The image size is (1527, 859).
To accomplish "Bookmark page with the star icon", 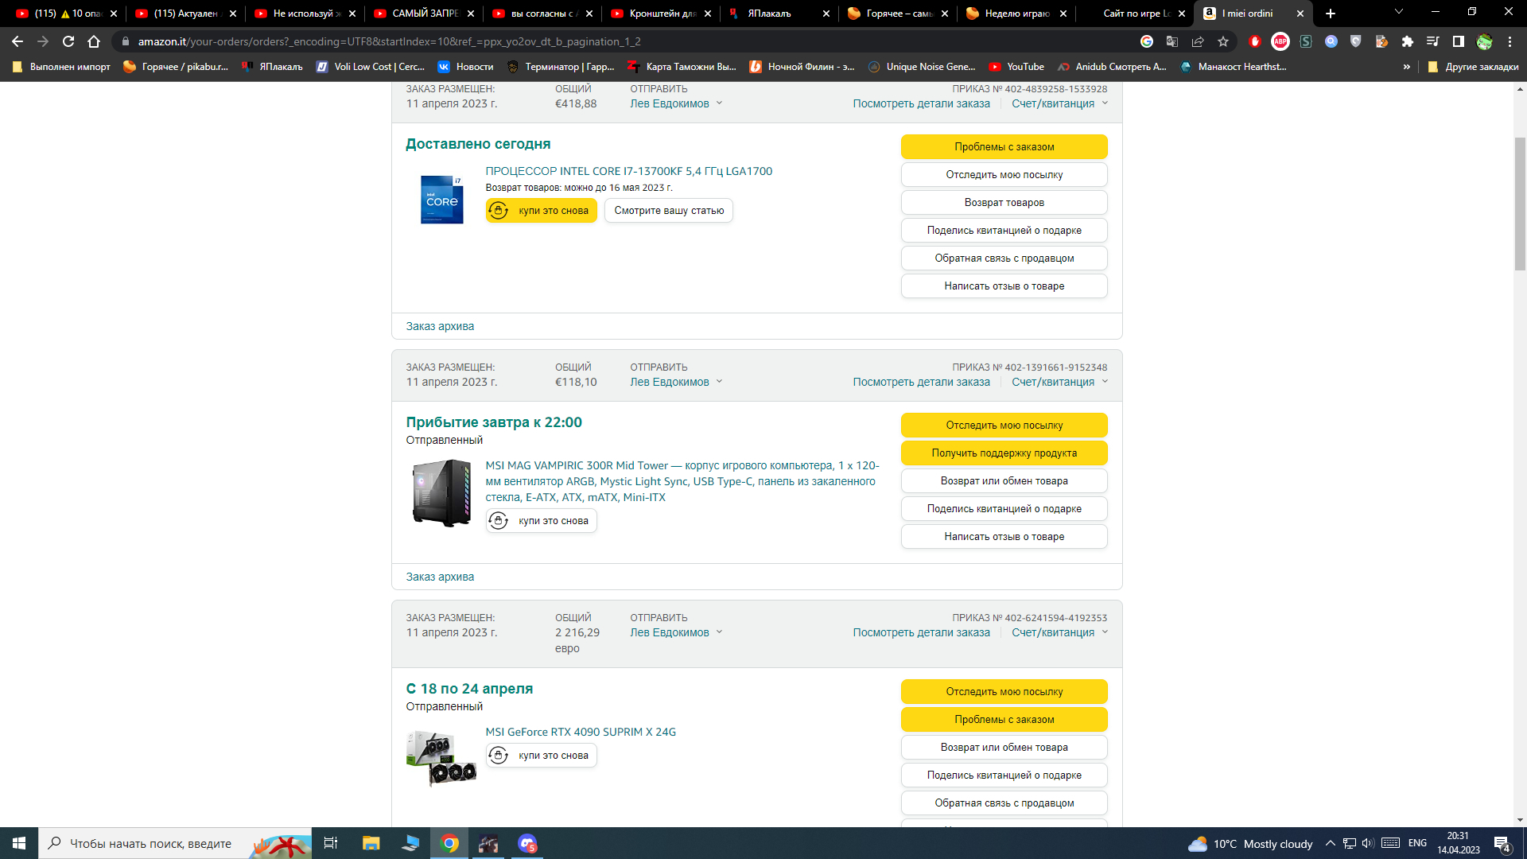I will pos(1223,41).
